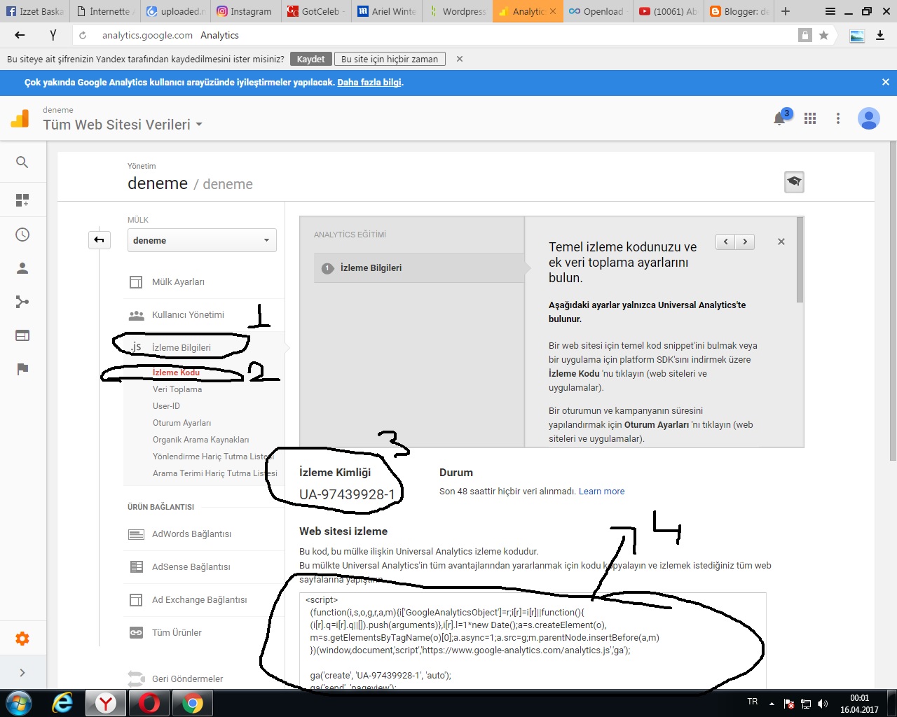The height and width of the screenshot is (717, 897).
Task: Select Oturum Ayarları submenu item
Action: (182, 423)
